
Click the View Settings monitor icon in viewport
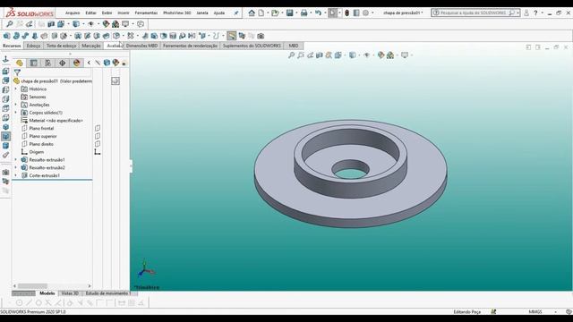[x=405, y=55]
